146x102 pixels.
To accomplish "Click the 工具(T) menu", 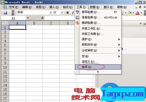I will tap(81, 7).
